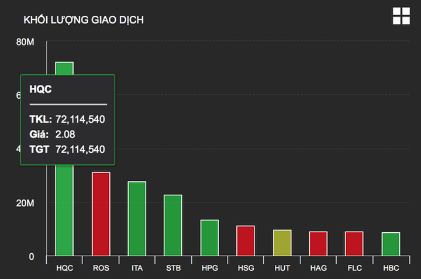Click the green HQC volume bar
Image resolution: width=421 pixels, height=279 pixels.
coord(64,211)
